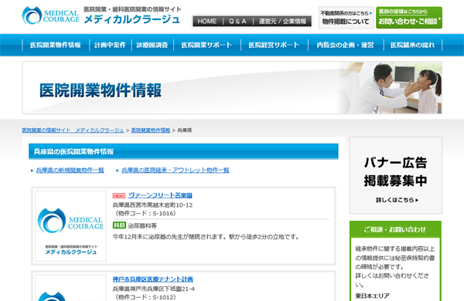Click the 東日本エリア text in sidebar
Screen dimensions: 464x301
click(x=372, y=296)
